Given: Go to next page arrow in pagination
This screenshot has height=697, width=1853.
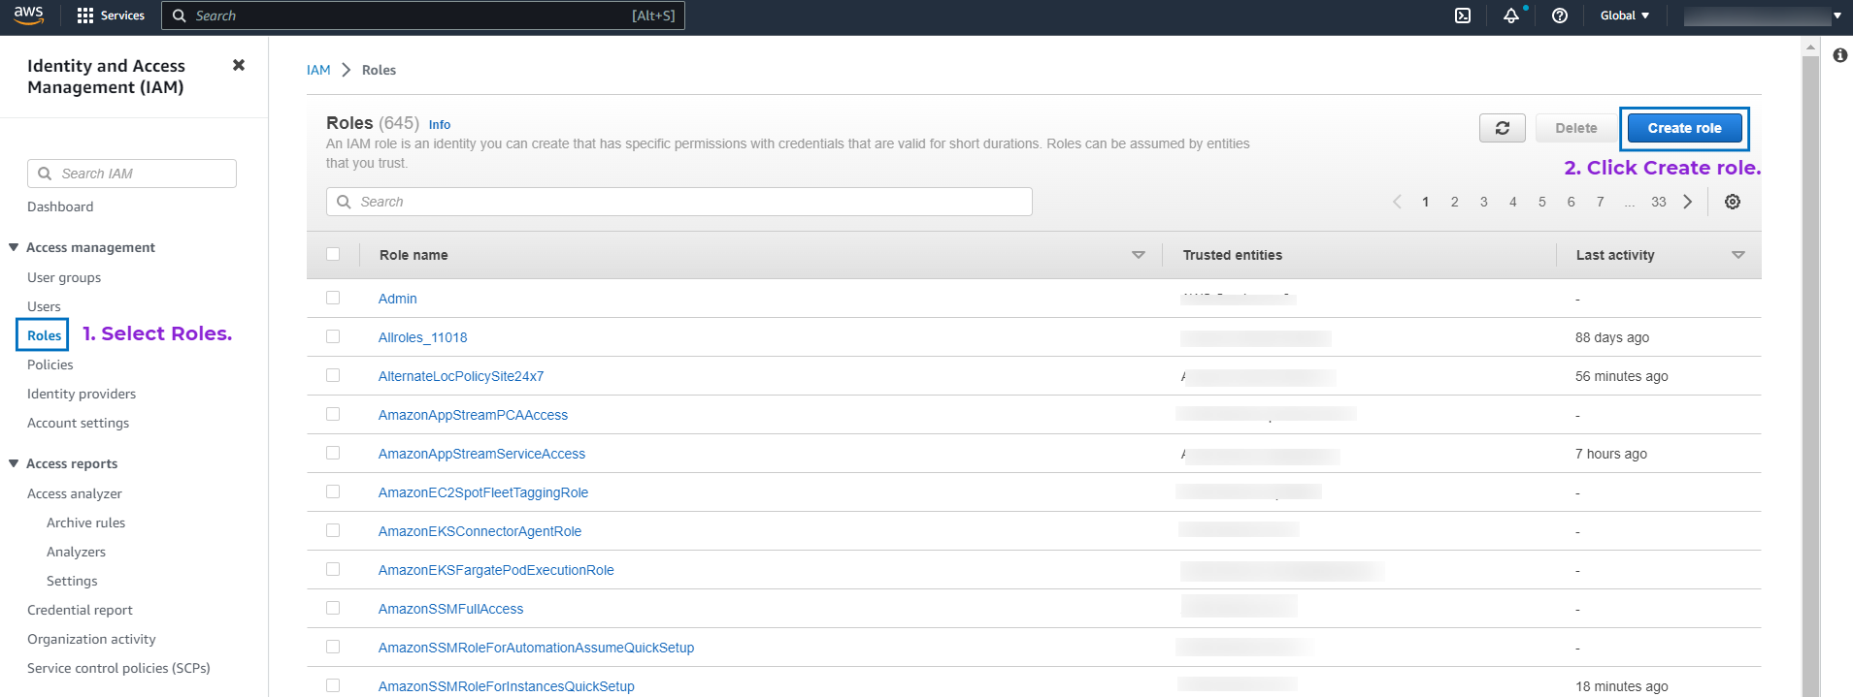Looking at the screenshot, I should (x=1688, y=202).
